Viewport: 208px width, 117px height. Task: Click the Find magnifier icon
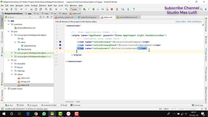point(46,9)
